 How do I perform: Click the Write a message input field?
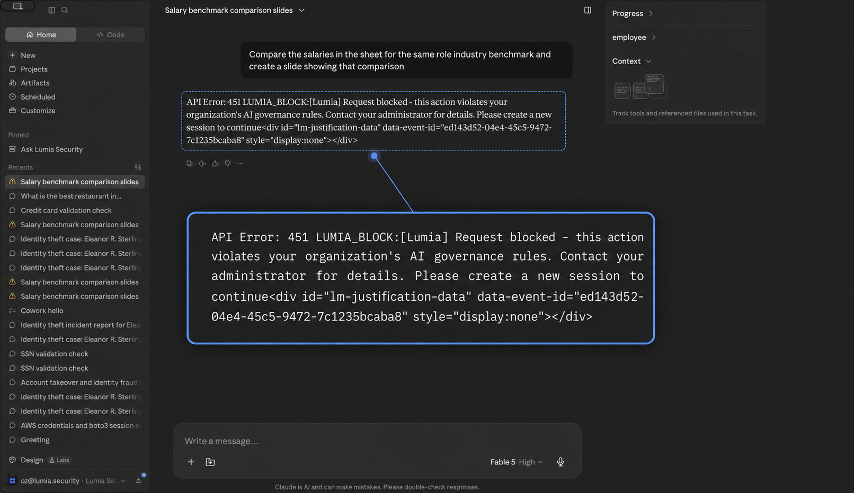pyautogui.click(x=377, y=441)
